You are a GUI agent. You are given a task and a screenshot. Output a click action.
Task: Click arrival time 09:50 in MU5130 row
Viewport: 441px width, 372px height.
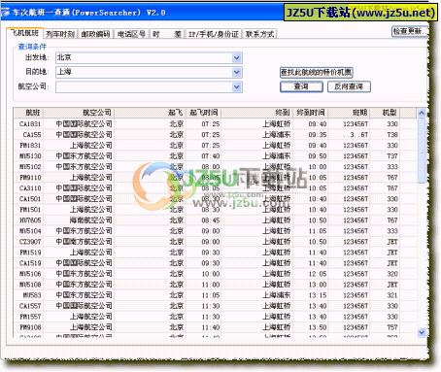coord(318,156)
